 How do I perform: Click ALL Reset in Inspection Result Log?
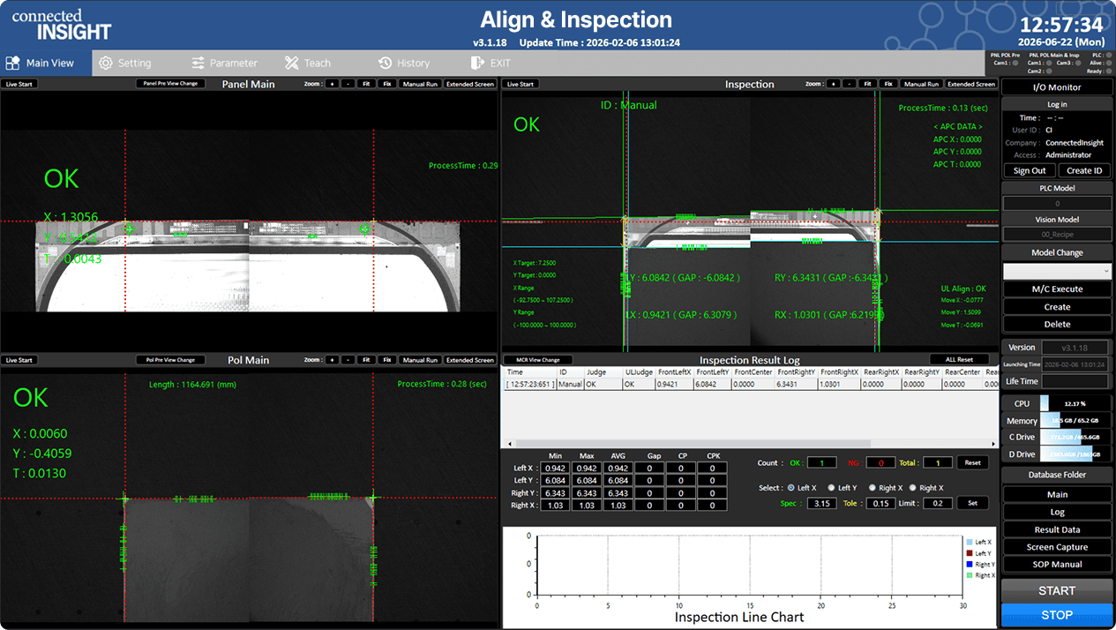point(959,360)
